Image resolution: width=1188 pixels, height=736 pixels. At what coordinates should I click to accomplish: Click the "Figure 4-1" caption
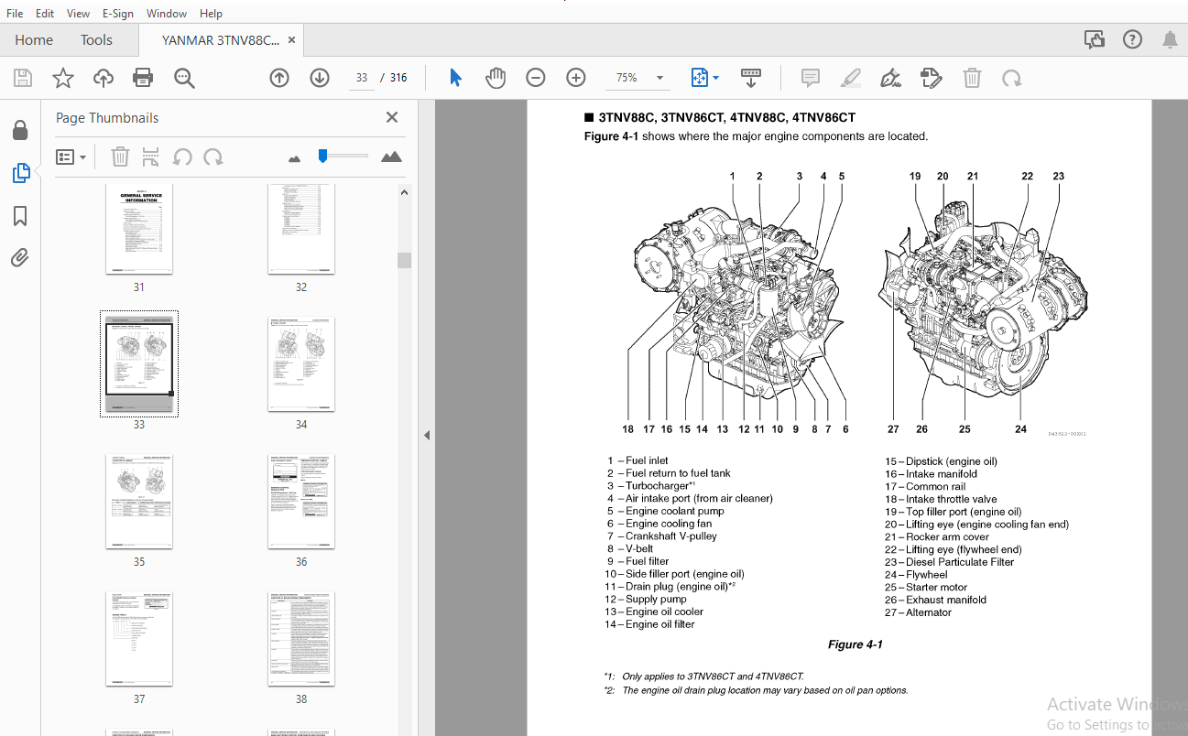[x=855, y=644]
